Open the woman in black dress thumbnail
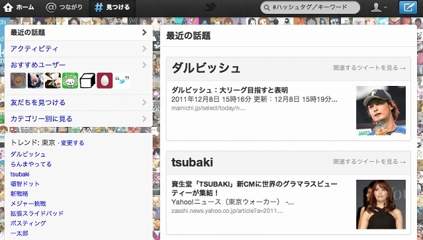Viewport: 423px width, 240px height. [x=381, y=204]
